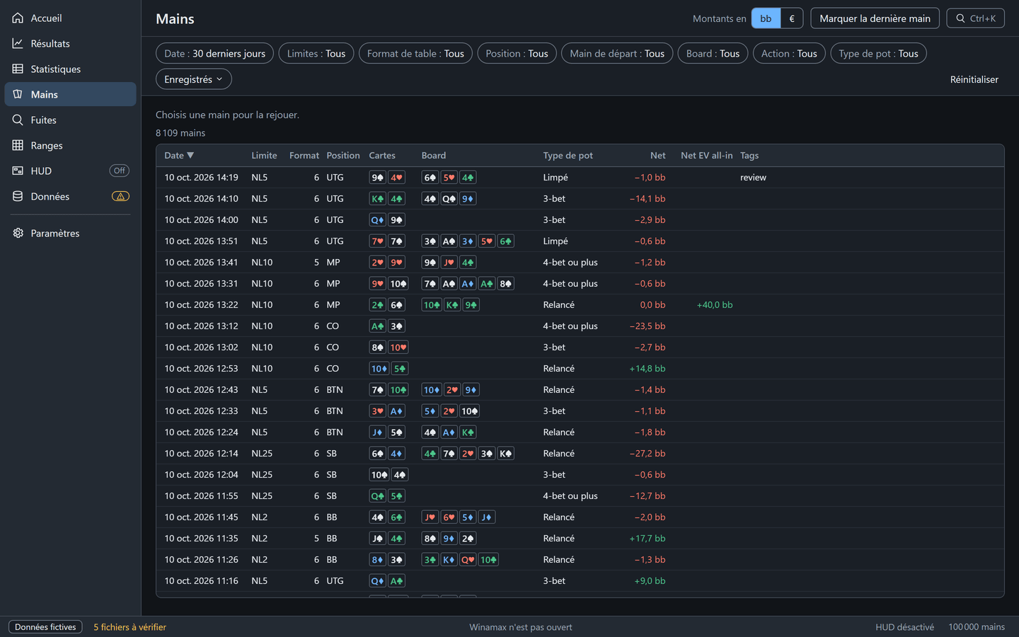This screenshot has height=637, width=1019.
Task: Open the Statistiques section
Action: coord(70,69)
